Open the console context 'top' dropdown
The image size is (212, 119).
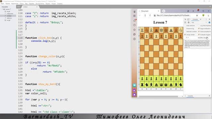(x=199, y=22)
